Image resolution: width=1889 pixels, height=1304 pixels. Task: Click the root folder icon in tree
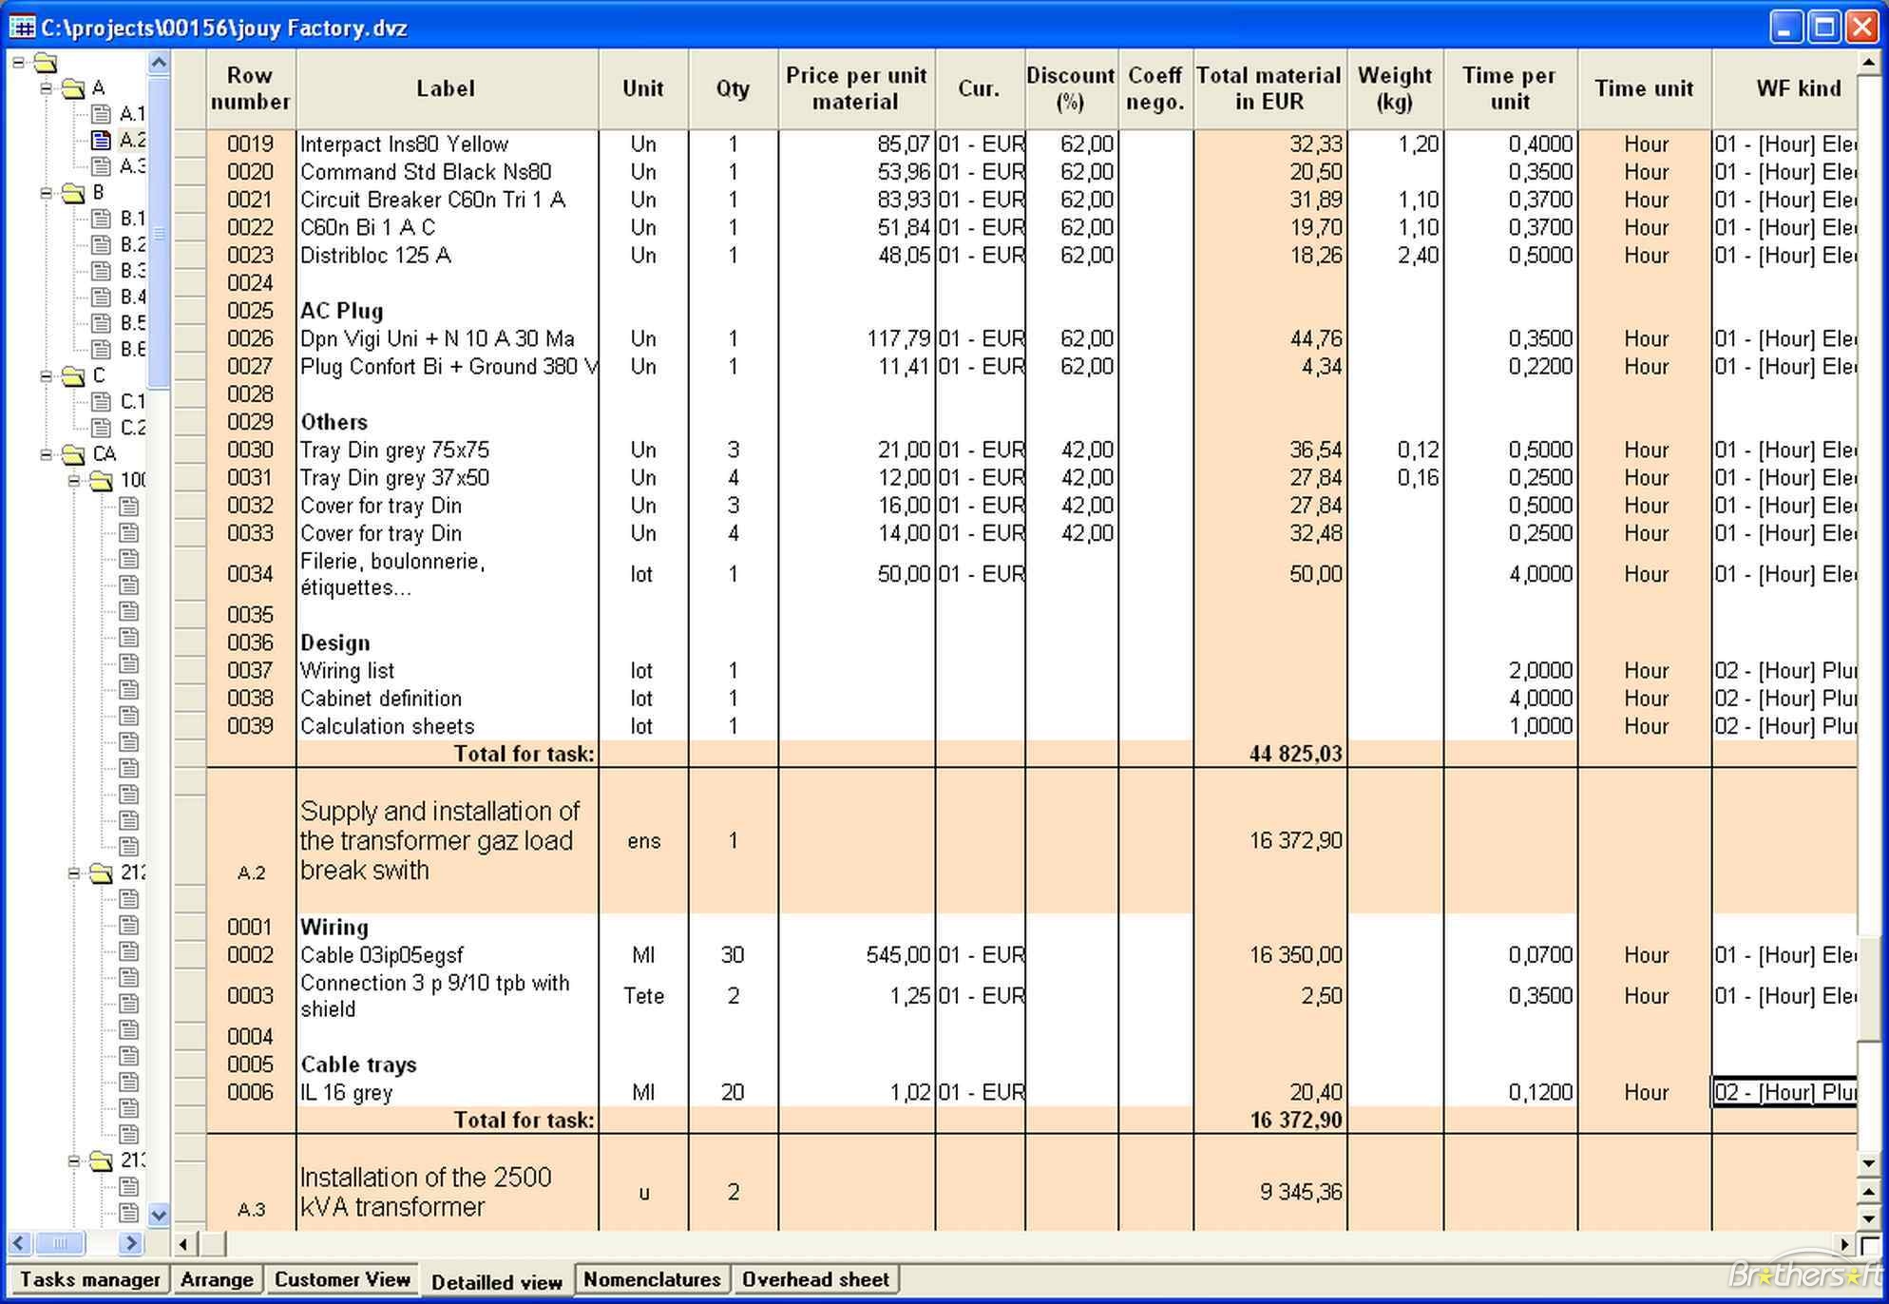[x=46, y=63]
